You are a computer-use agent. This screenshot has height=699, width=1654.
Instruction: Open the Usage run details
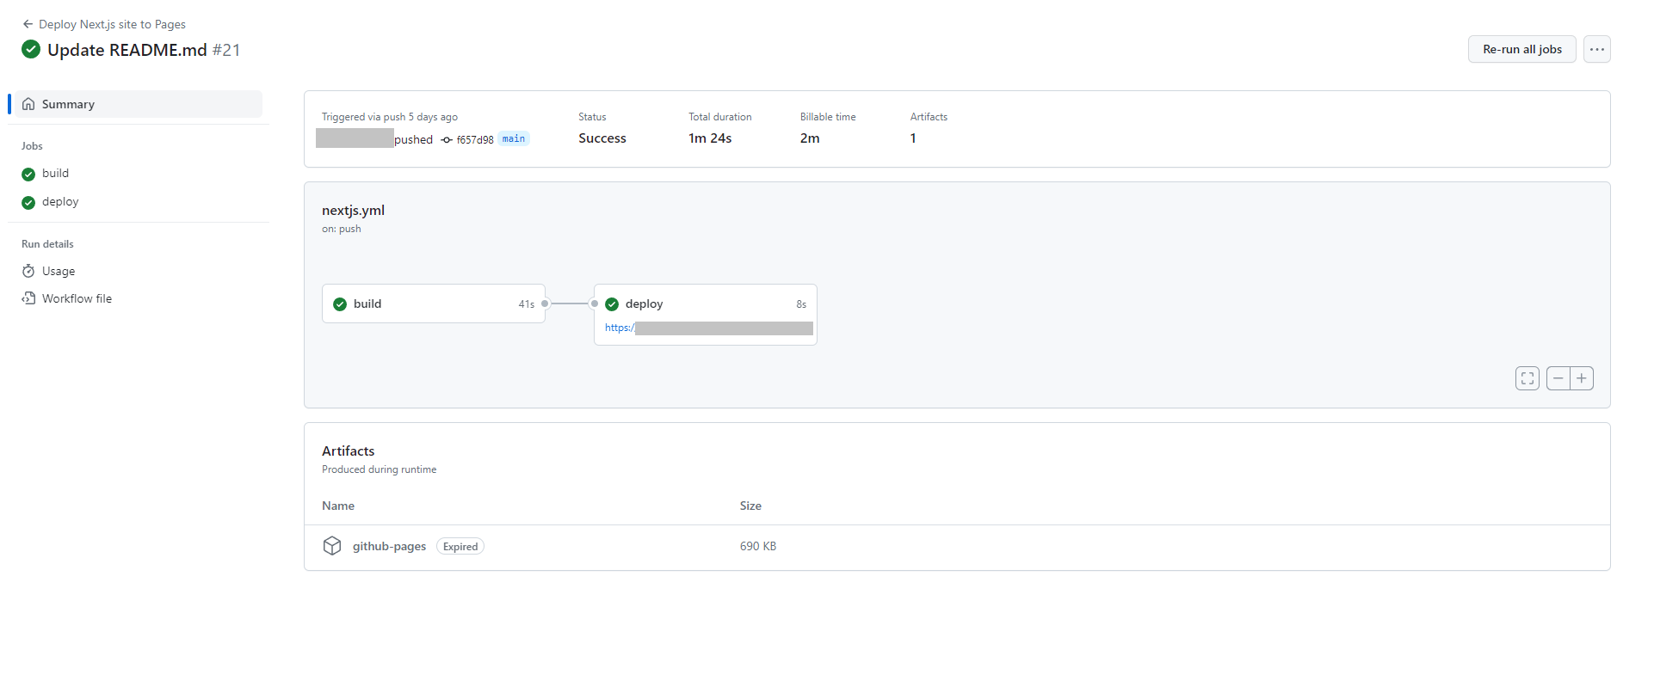coord(58,272)
